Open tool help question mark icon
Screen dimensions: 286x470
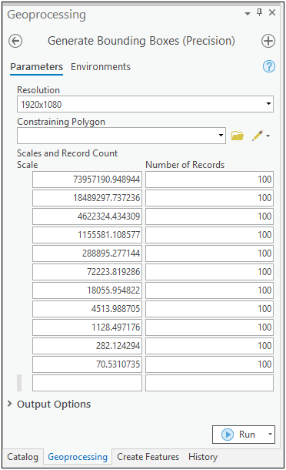click(x=269, y=66)
